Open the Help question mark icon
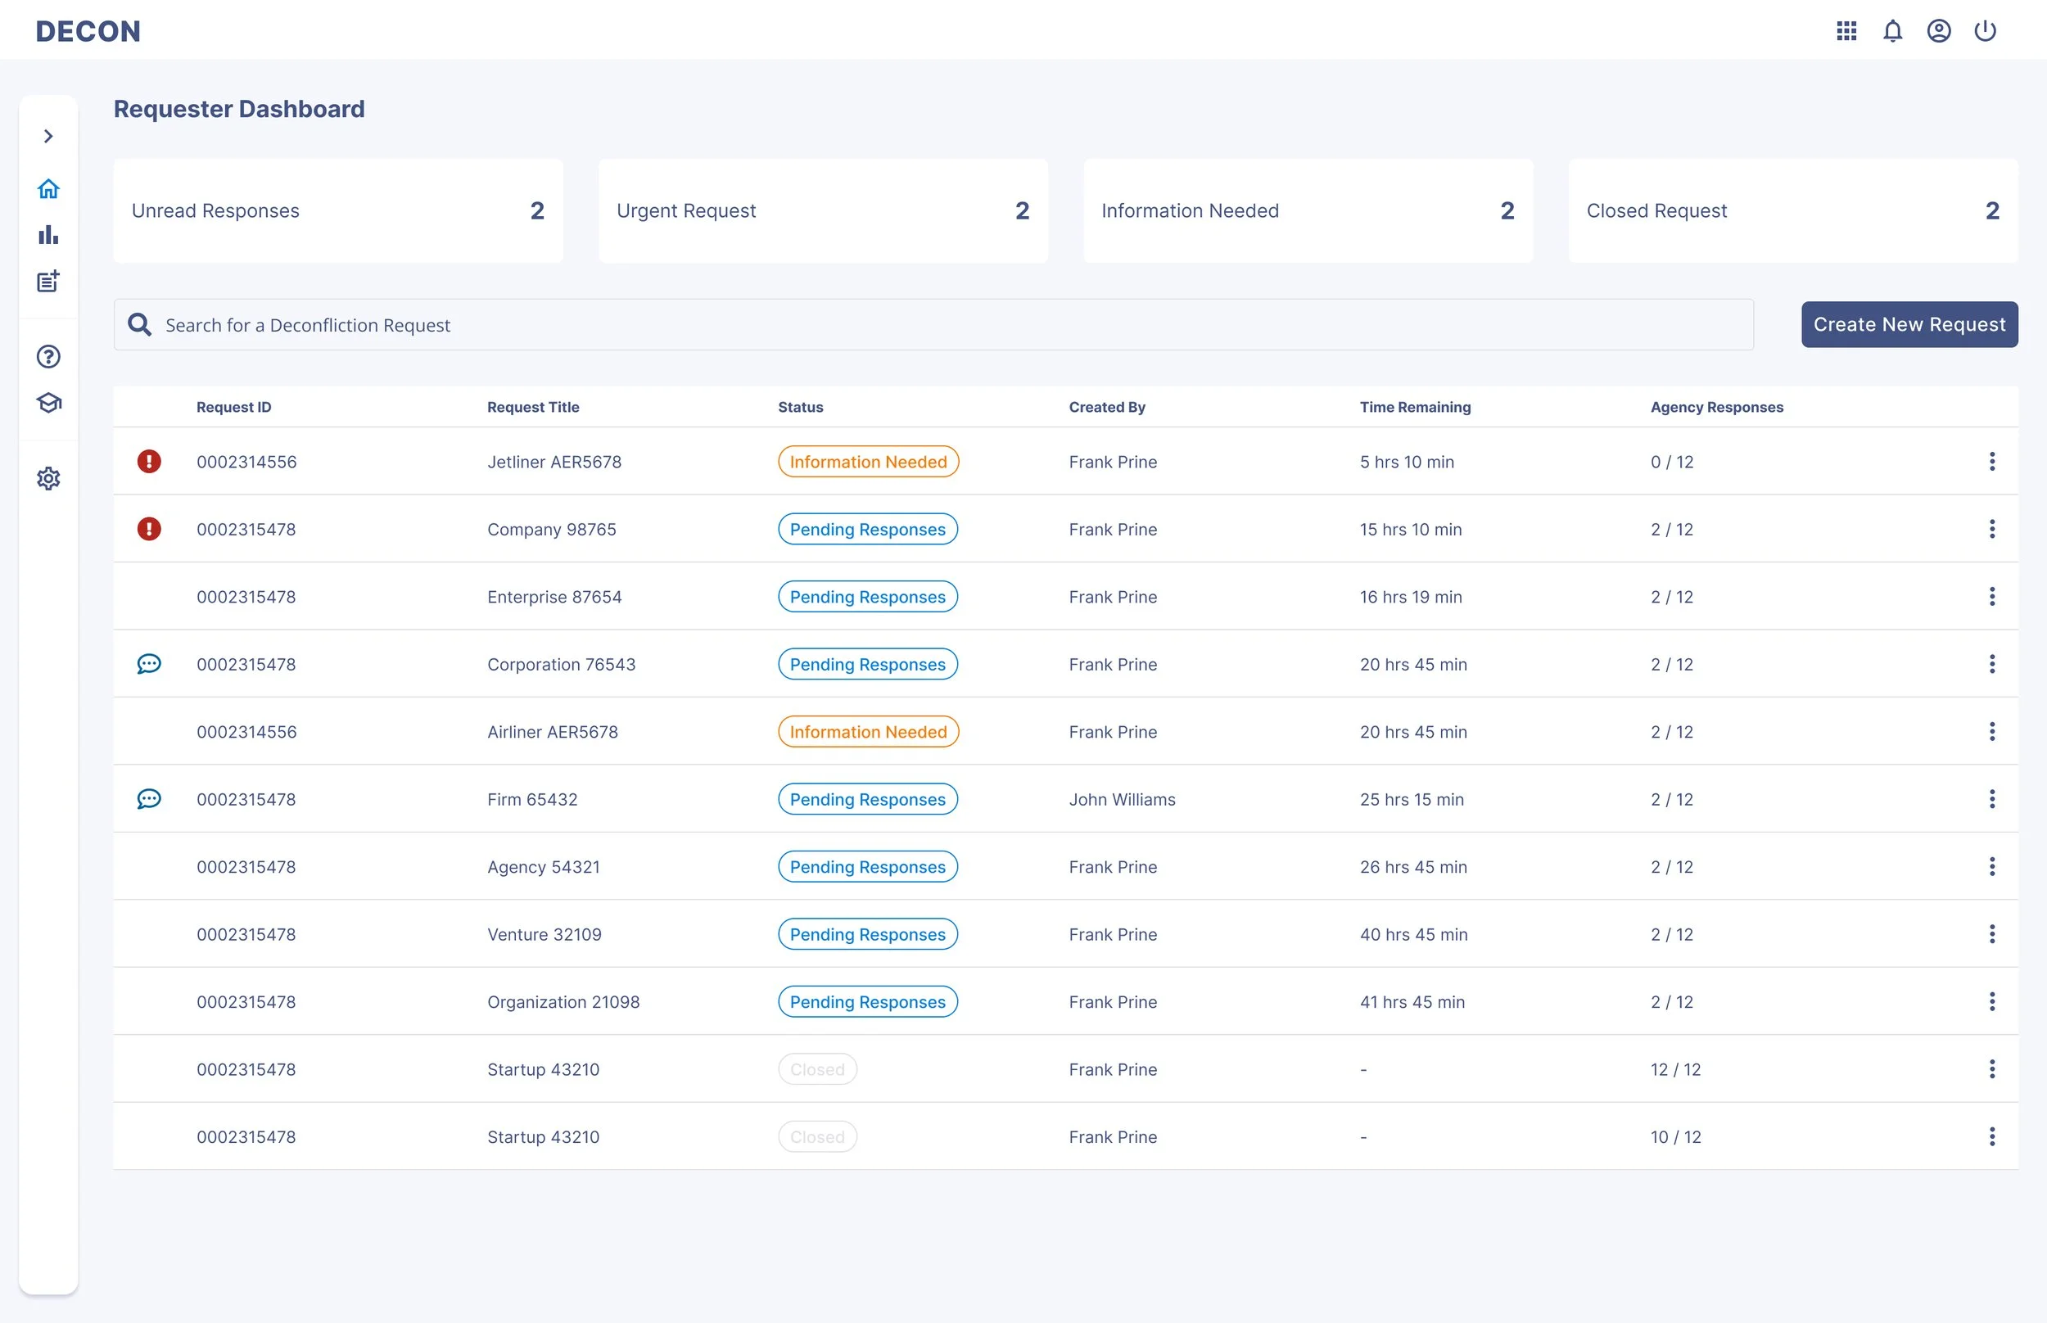2047x1323 pixels. (48, 355)
